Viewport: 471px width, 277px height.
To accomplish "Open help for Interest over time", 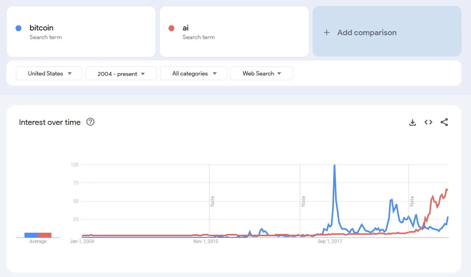I will pyautogui.click(x=90, y=122).
